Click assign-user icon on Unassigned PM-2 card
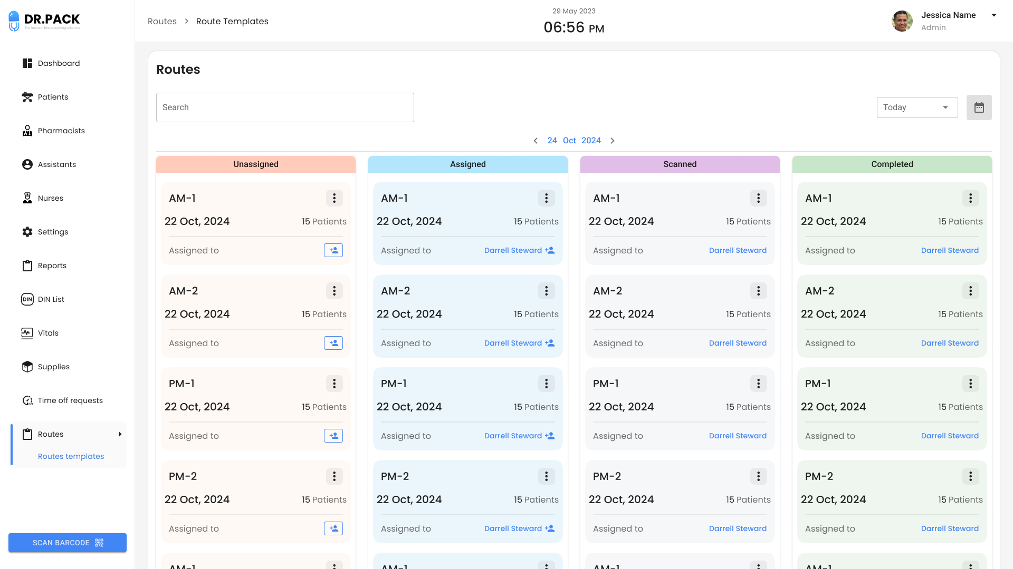The image size is (1013, 569). click(333, 528)
